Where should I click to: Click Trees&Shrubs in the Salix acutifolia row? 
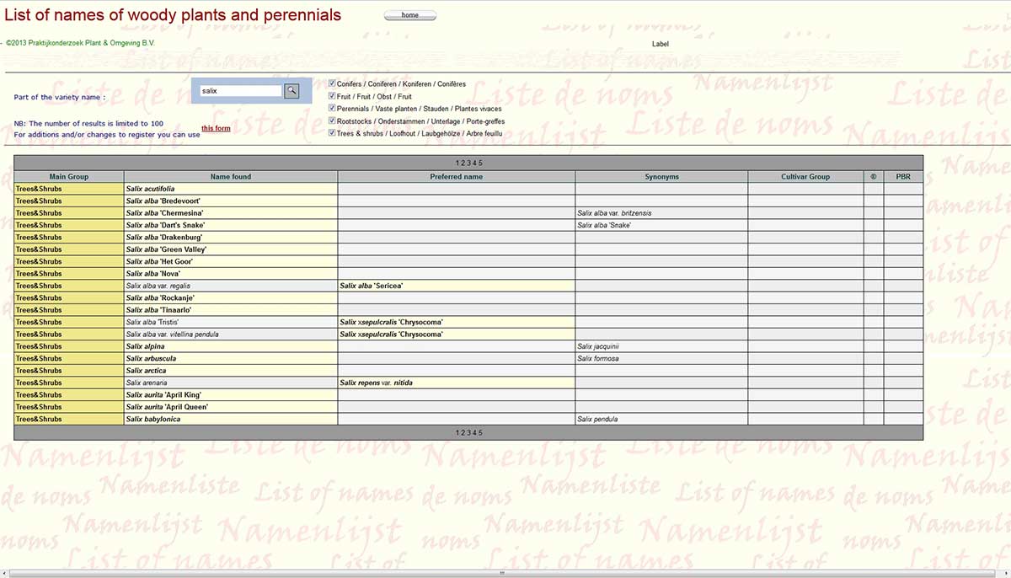(x=39, y=189)
